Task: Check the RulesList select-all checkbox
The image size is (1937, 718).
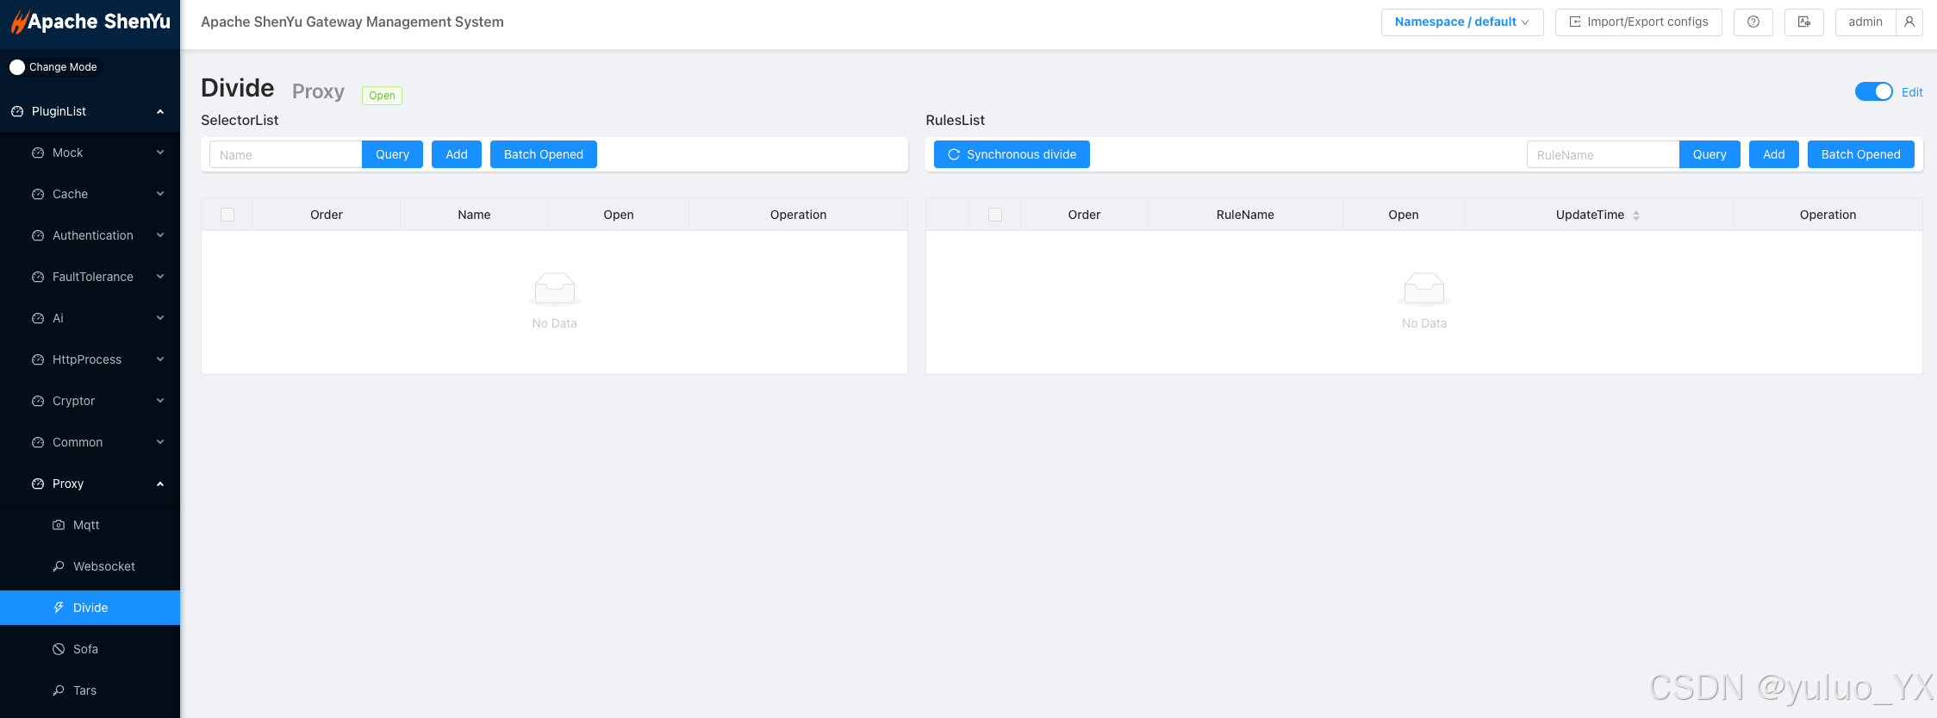Action: click(995, 215)
